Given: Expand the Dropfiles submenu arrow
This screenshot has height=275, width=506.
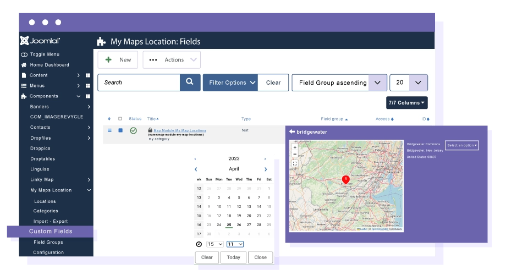Looking at the screenshot, I should (89, 138).
